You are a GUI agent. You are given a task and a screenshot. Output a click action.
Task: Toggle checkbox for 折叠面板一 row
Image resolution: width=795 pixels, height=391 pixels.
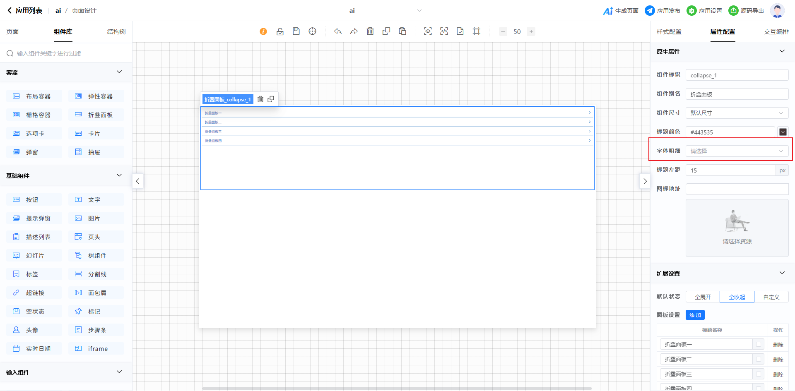[x=759, y=344]
